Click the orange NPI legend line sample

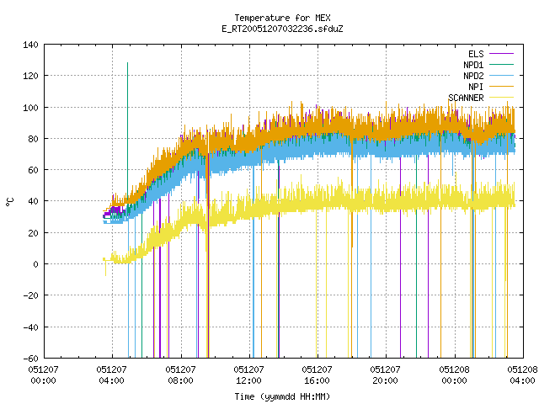pos(502,87)
